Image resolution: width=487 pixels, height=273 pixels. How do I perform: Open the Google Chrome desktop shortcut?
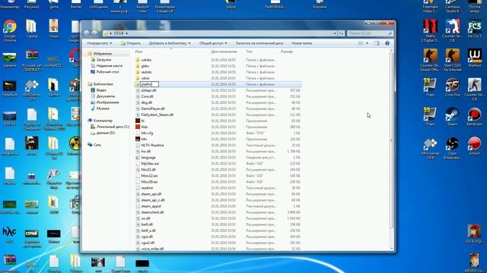[10, 30]
